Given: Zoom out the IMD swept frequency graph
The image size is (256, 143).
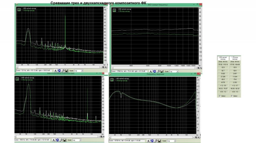Looking at the screenshot, I should click(201, 68).
